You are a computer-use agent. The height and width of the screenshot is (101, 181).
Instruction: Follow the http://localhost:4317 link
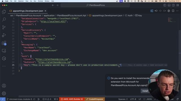53,21
